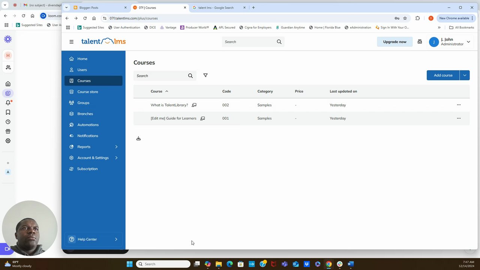Open File Explorer from the taskbar

[x=219, y=264]
